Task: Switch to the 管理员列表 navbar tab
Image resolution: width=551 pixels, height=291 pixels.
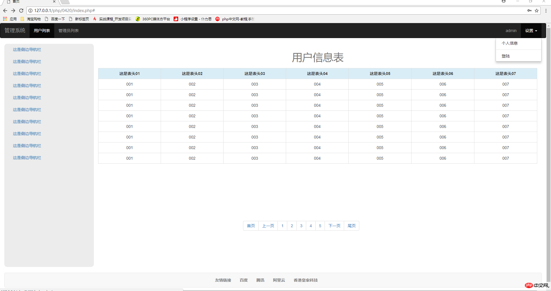Action: [69, 31]
